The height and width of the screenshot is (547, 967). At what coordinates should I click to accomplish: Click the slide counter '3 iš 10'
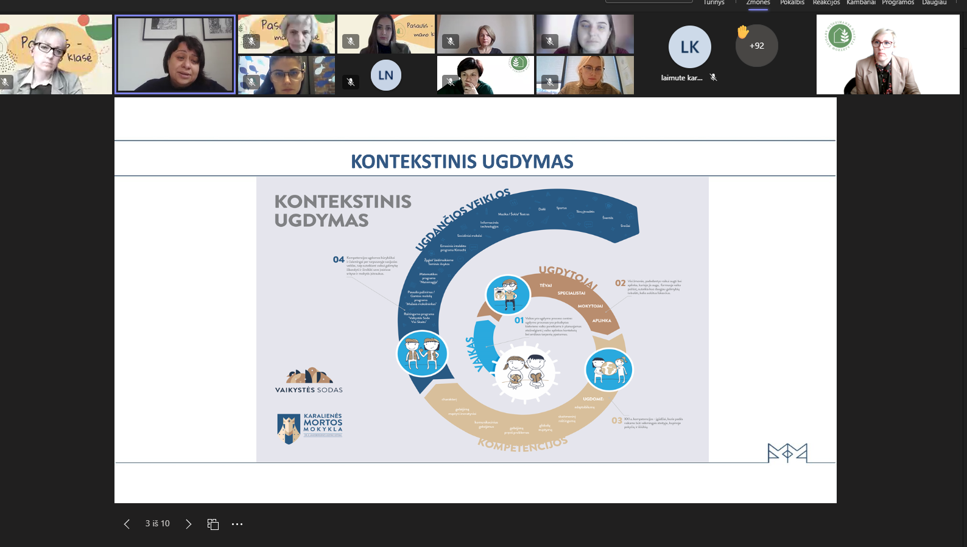(157, 523)
